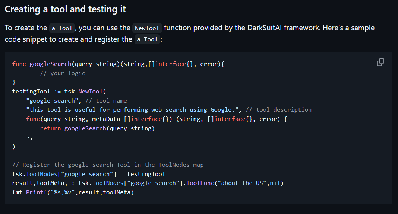Click the 'func(query string, metaData' code line
398x214 pixels.
coord(157,119)
